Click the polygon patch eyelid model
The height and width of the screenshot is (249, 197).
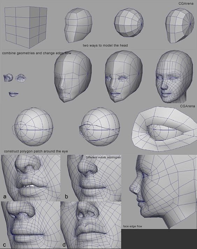pos(164,129)
